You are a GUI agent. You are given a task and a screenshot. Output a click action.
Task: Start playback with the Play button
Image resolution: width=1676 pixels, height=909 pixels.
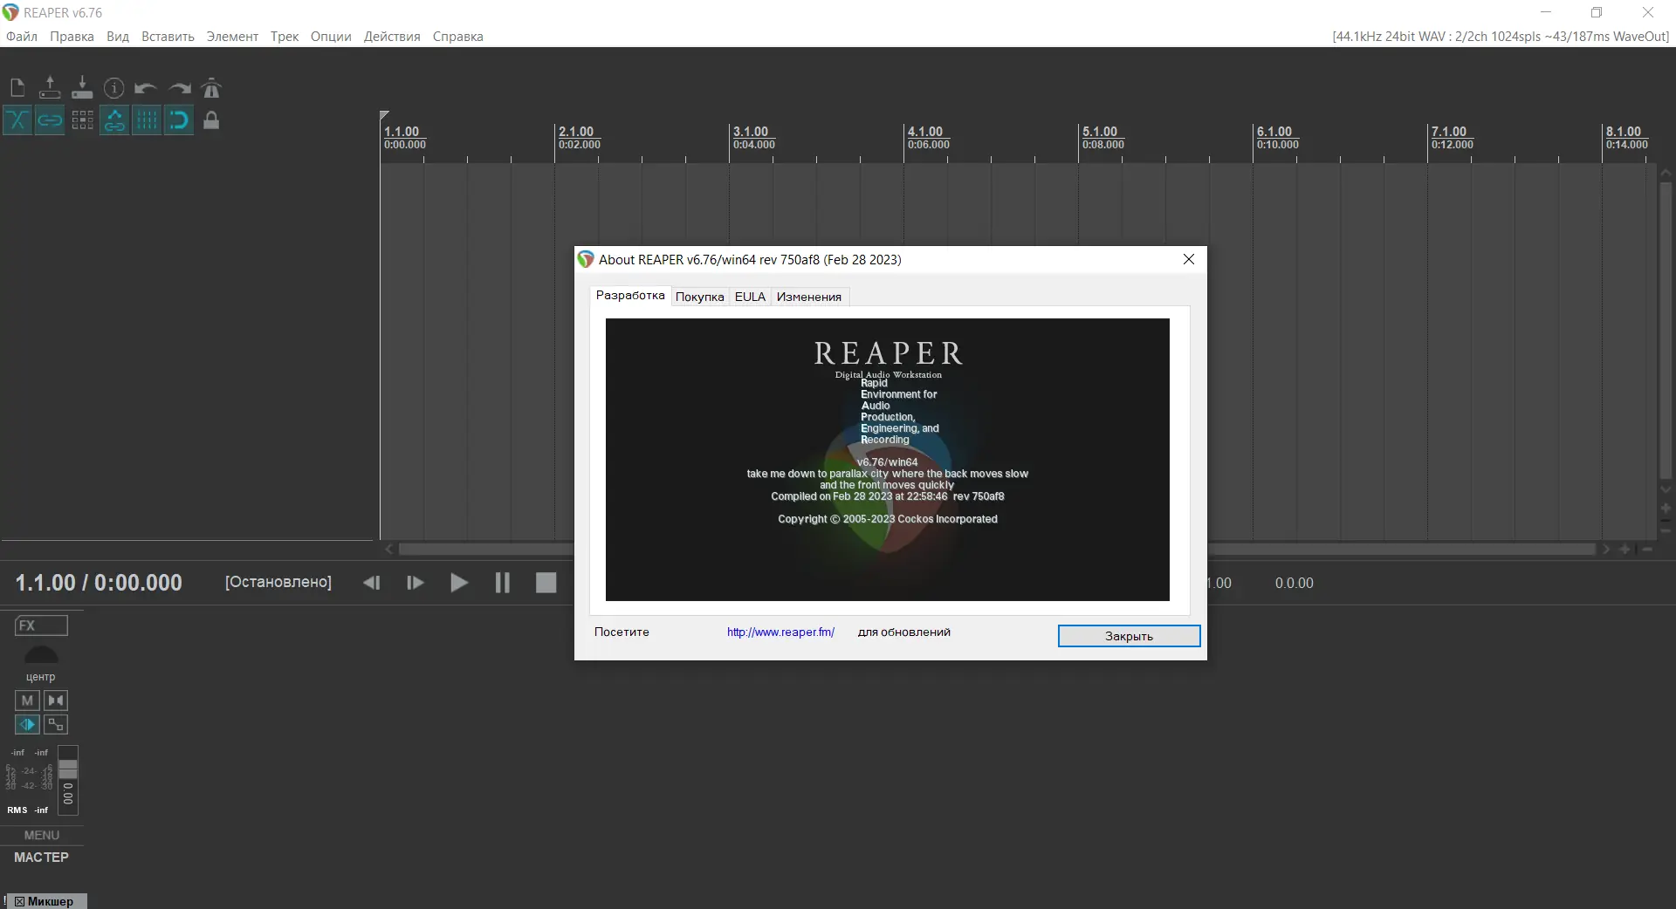tap(459, 583)
